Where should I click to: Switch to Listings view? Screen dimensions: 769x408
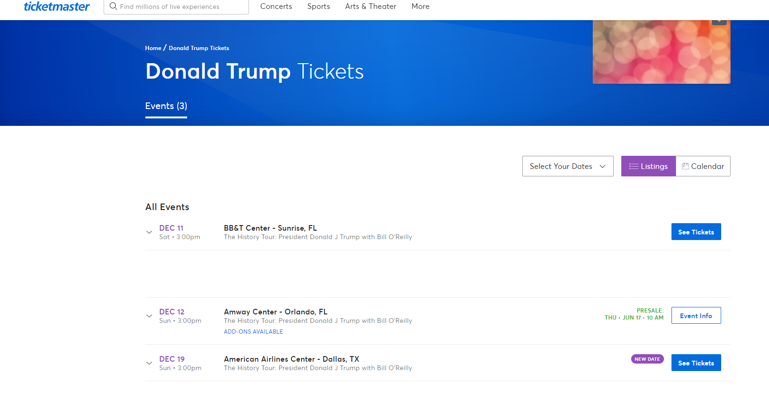click(648, 166)
